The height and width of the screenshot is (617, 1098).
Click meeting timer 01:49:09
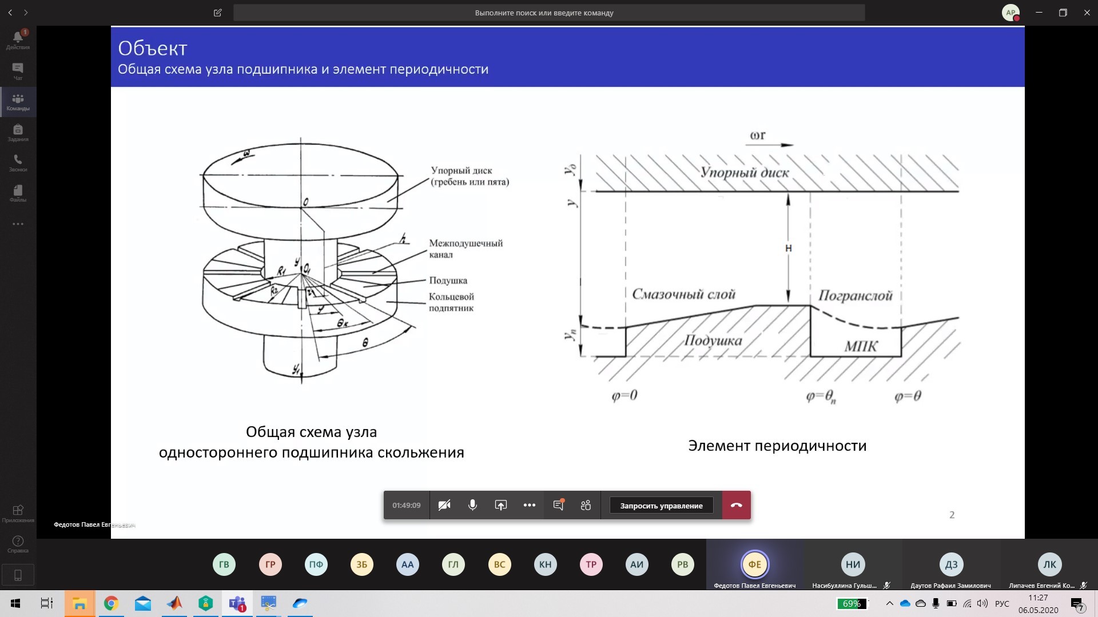[406, 506]
